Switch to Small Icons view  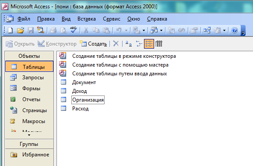click(x=139, y=44)
